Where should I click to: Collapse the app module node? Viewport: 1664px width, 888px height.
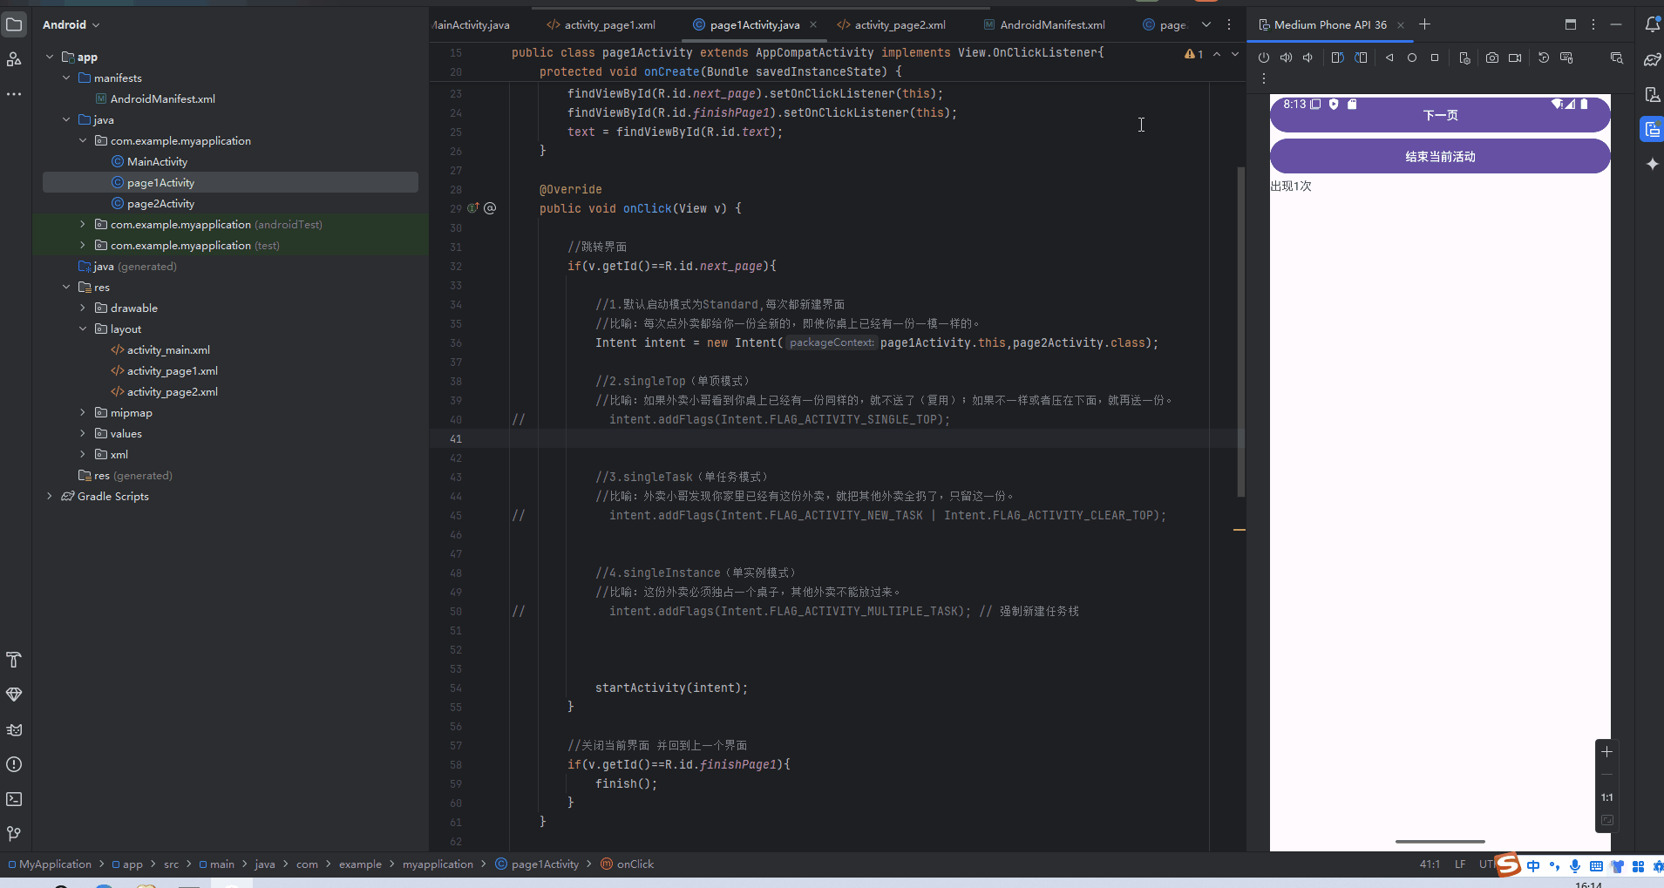50,57
